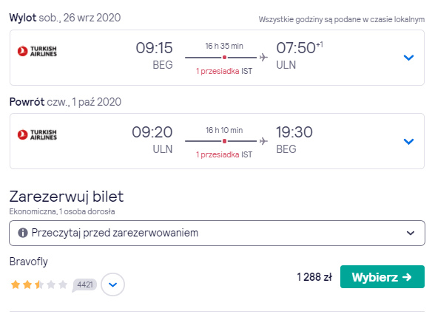Click the 1 przesiadka IST label on return flight

pos(224,154)
